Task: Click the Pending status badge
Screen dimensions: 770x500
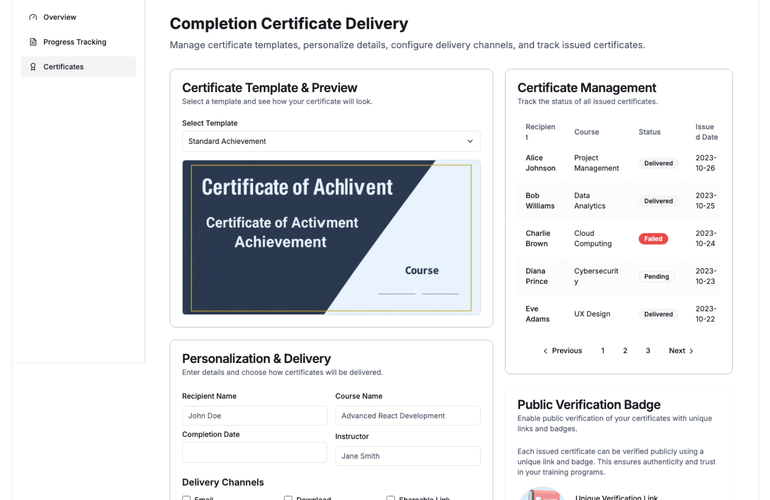Action: point(656,276)
